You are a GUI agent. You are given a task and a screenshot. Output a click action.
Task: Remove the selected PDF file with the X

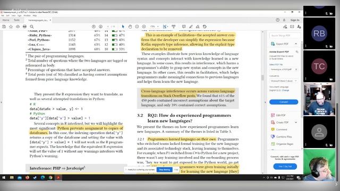pos(296,70)
